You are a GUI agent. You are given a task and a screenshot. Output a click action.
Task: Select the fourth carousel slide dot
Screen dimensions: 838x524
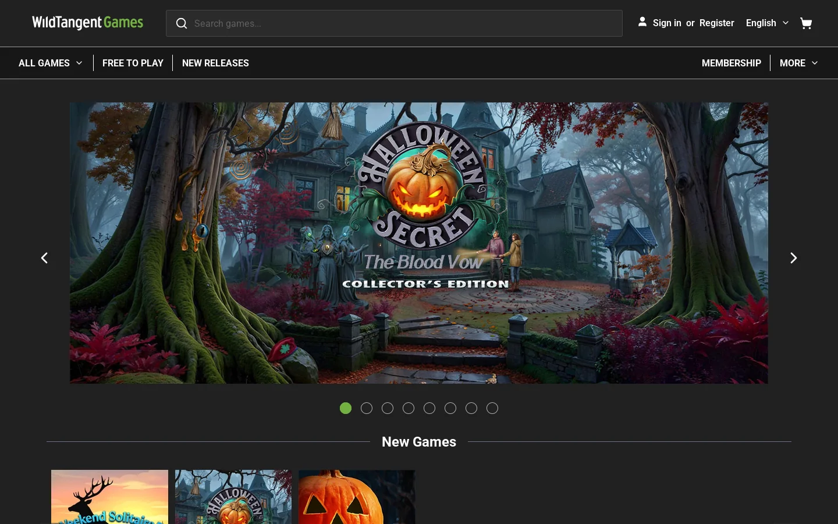(x=409, y=408)
